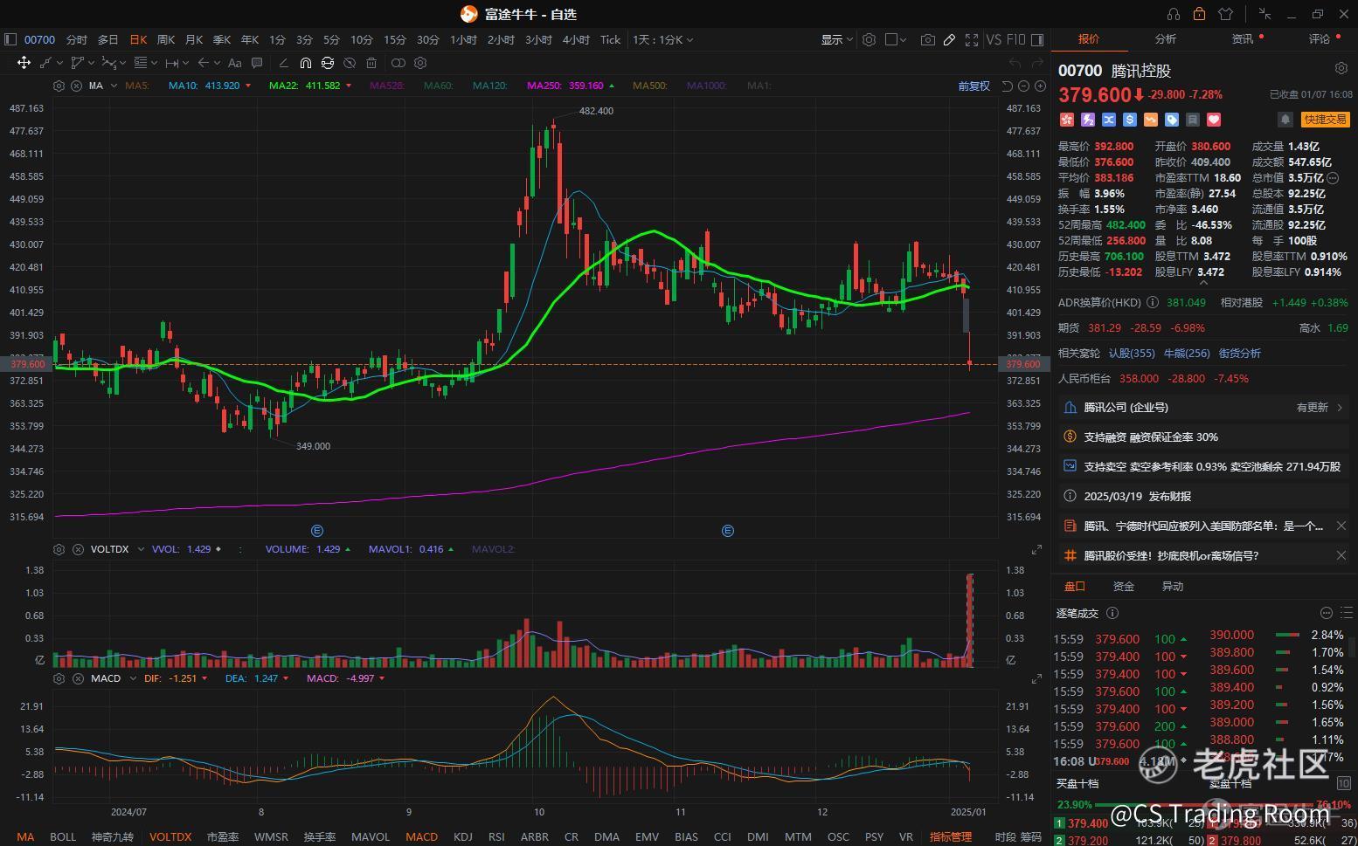Click the purple lightning level-2 icon
Image resolution: width=1358 pixels, height=846 pixels.
(x=1088, y=120)
